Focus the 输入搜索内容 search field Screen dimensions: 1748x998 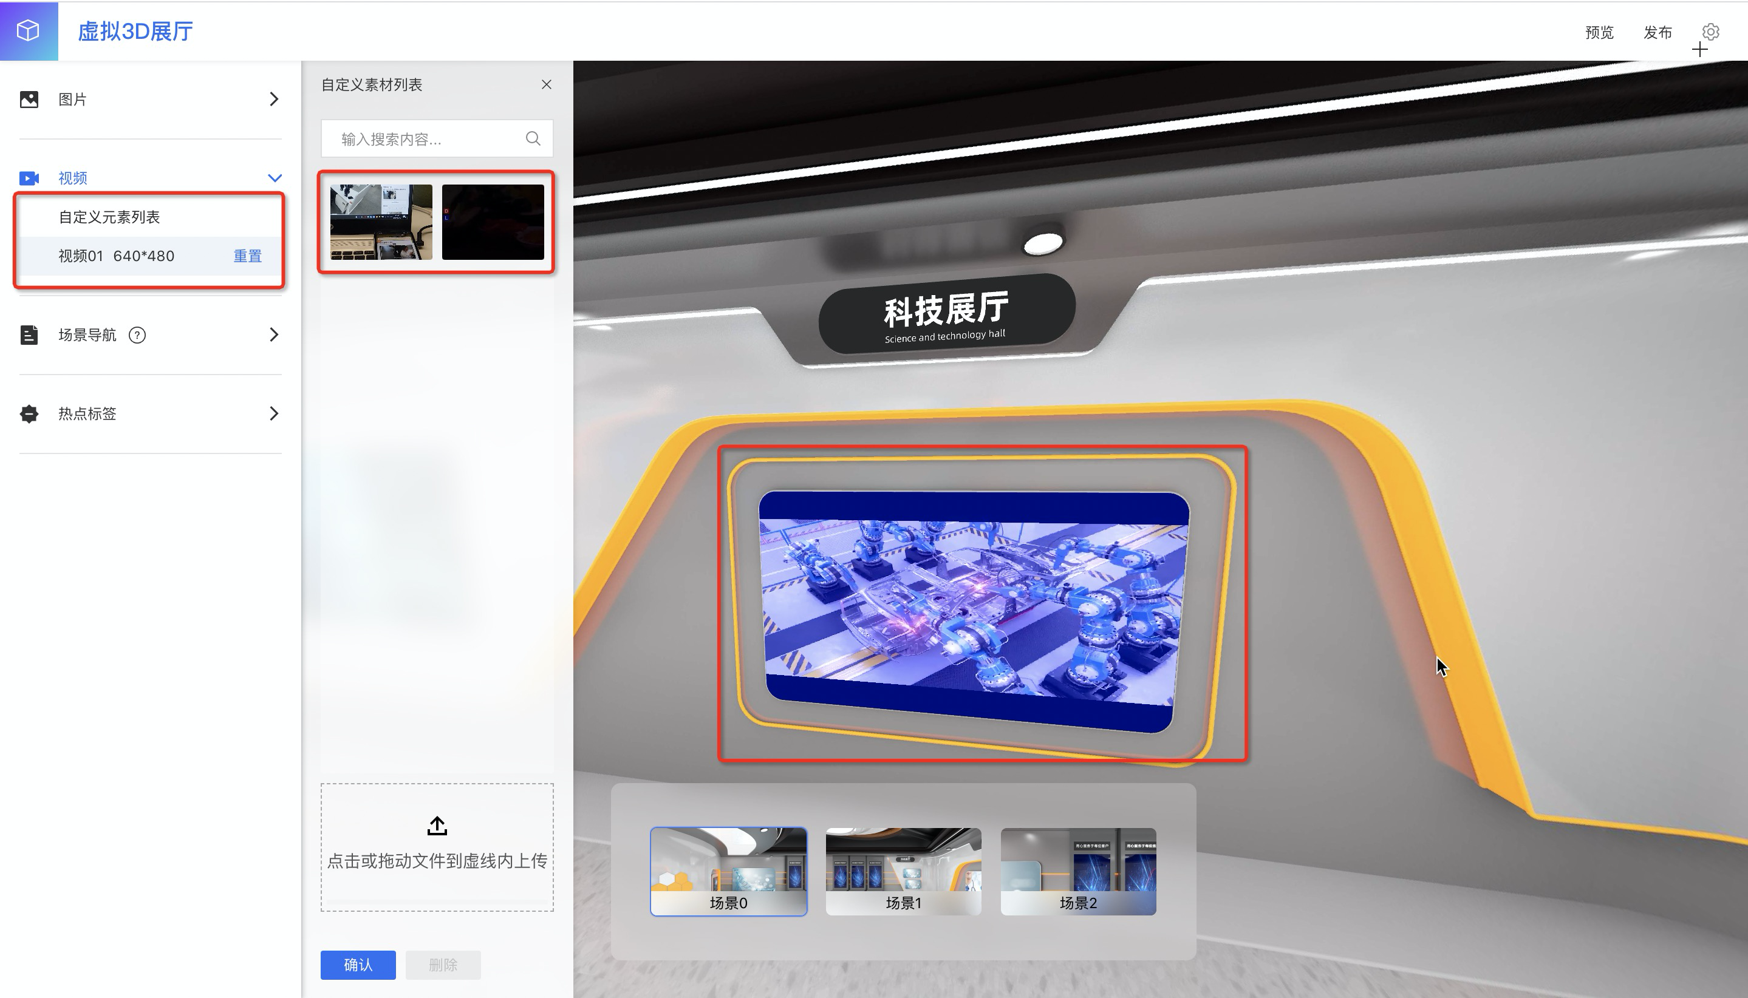437,138
